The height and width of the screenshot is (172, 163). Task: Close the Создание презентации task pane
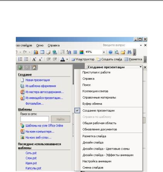[x=145, y=67]
